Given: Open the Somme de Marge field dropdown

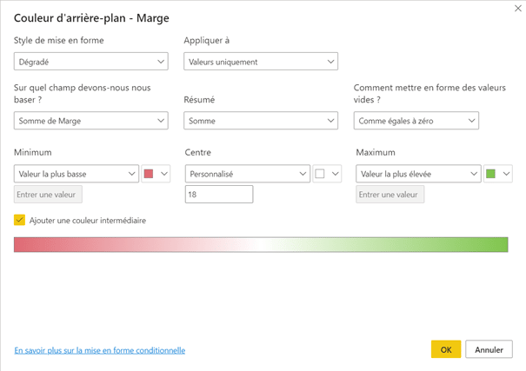Looking at the screenshot, I should point(91,121).
